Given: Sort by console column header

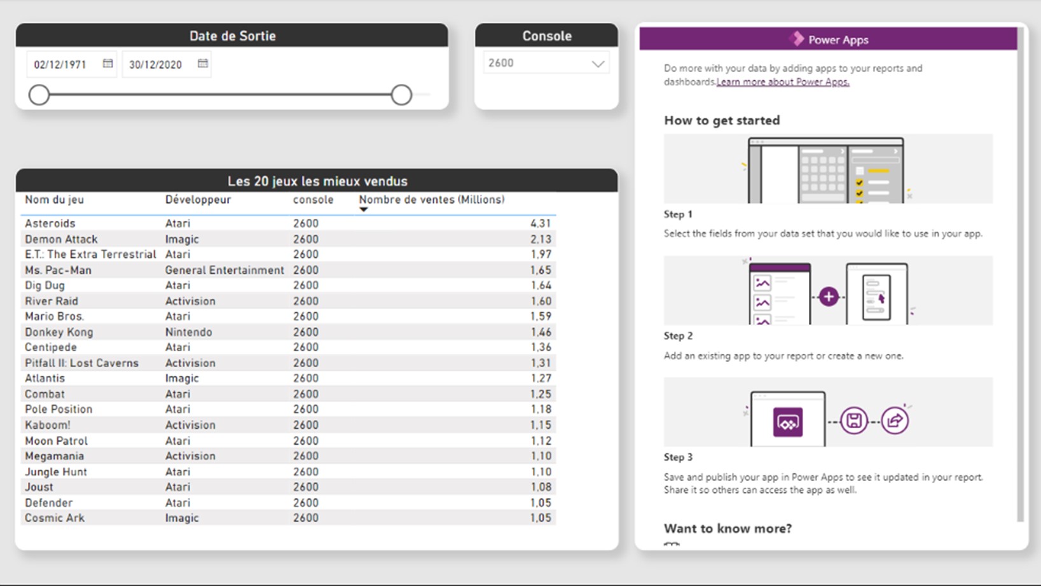Looking at the screenshot, I should click(313, 200).
